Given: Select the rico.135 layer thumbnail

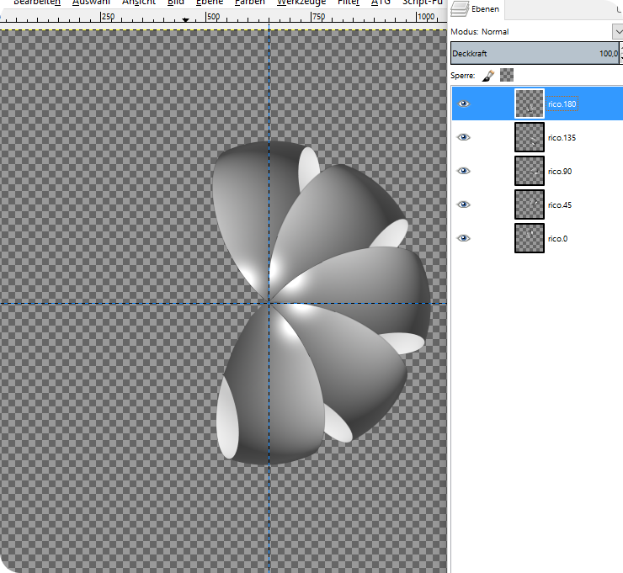Looking at the screenshot, I should [x=530, y=137].
